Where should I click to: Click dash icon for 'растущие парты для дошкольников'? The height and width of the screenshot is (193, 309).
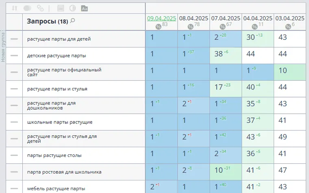click(14, 105)
